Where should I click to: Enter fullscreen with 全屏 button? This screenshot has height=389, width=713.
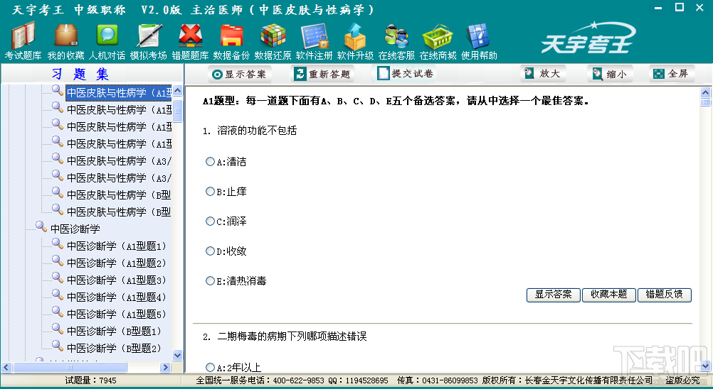672,73
